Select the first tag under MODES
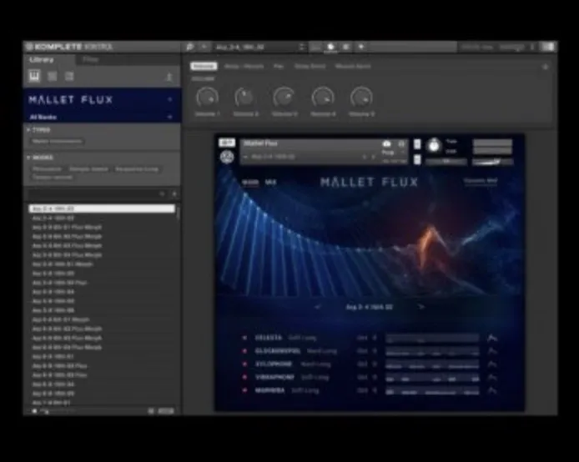This screenshot has height=462, width=579. (x=47, y=169)
